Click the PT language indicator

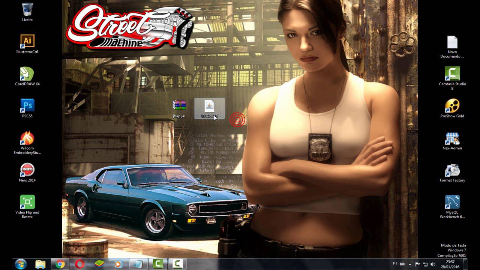pos(395,264)
